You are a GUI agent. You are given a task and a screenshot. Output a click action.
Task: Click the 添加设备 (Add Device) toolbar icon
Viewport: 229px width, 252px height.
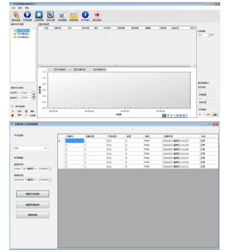point(16,15)
